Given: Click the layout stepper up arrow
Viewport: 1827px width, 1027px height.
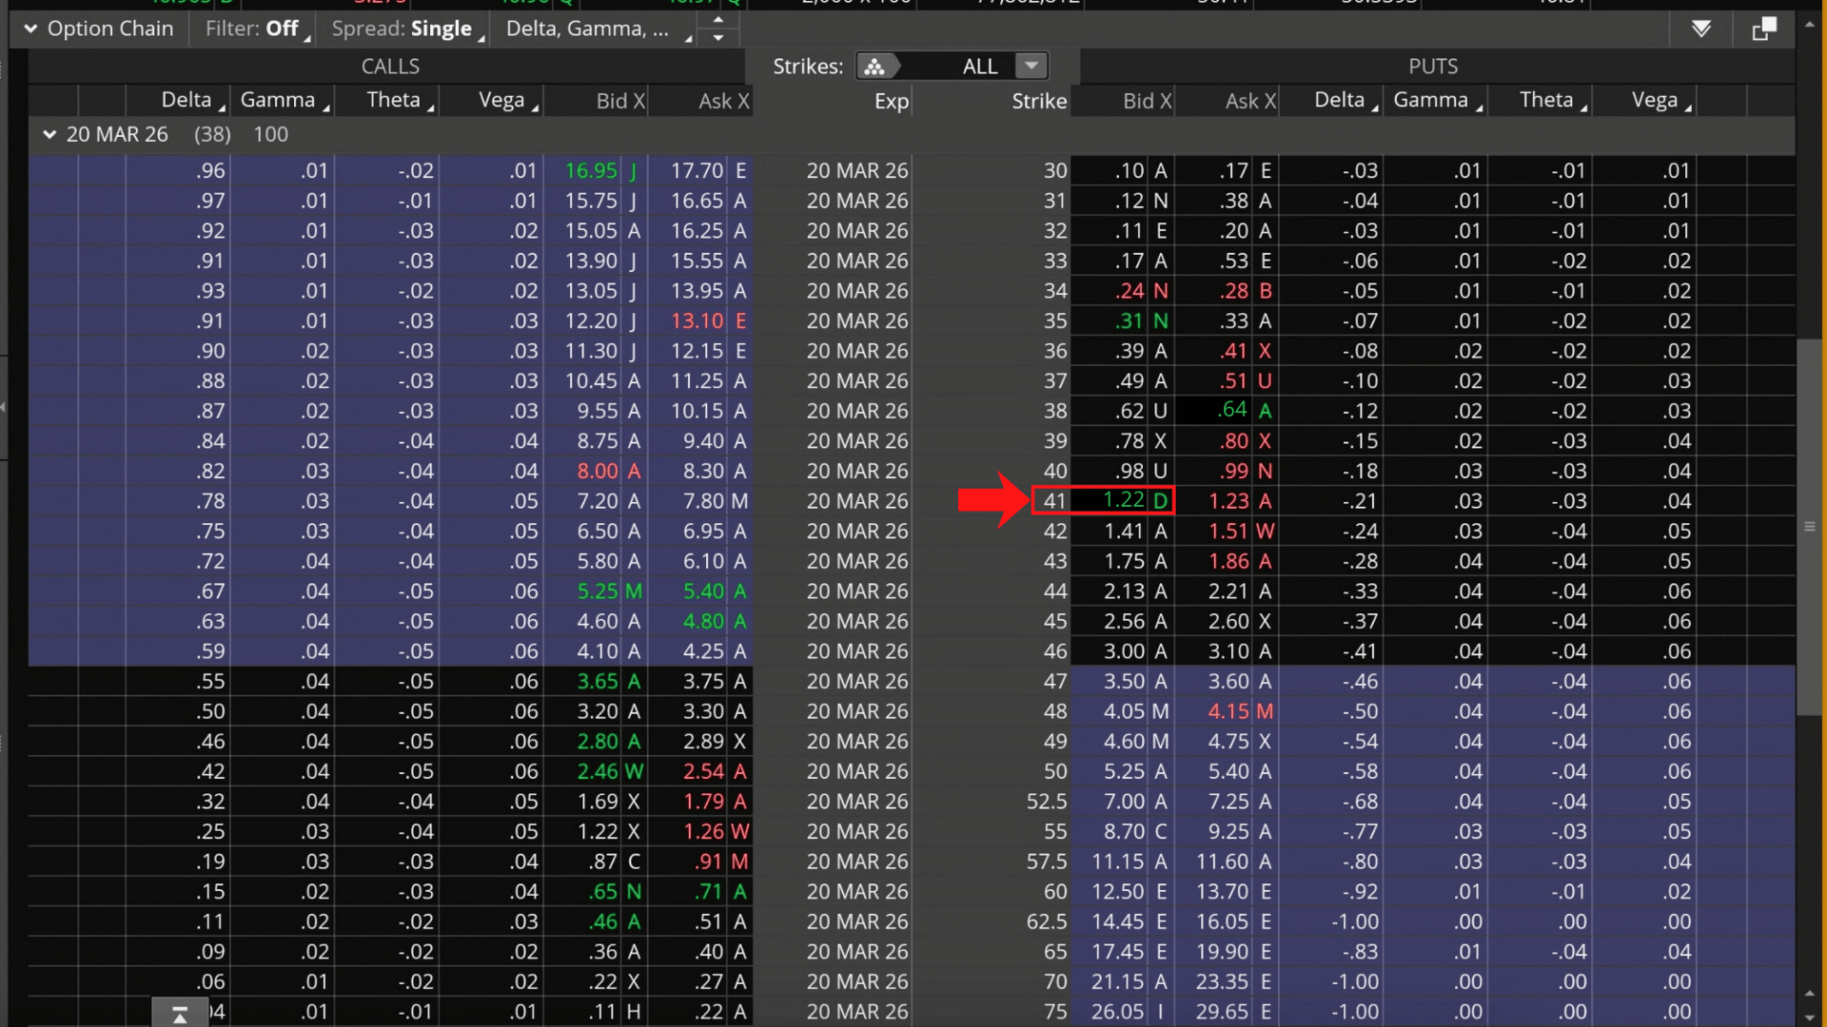Looking at the screenshot, I should (x=718, y=19).
